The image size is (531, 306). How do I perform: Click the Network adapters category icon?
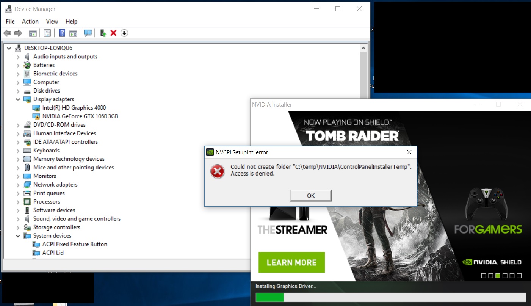tap(27, 185)
